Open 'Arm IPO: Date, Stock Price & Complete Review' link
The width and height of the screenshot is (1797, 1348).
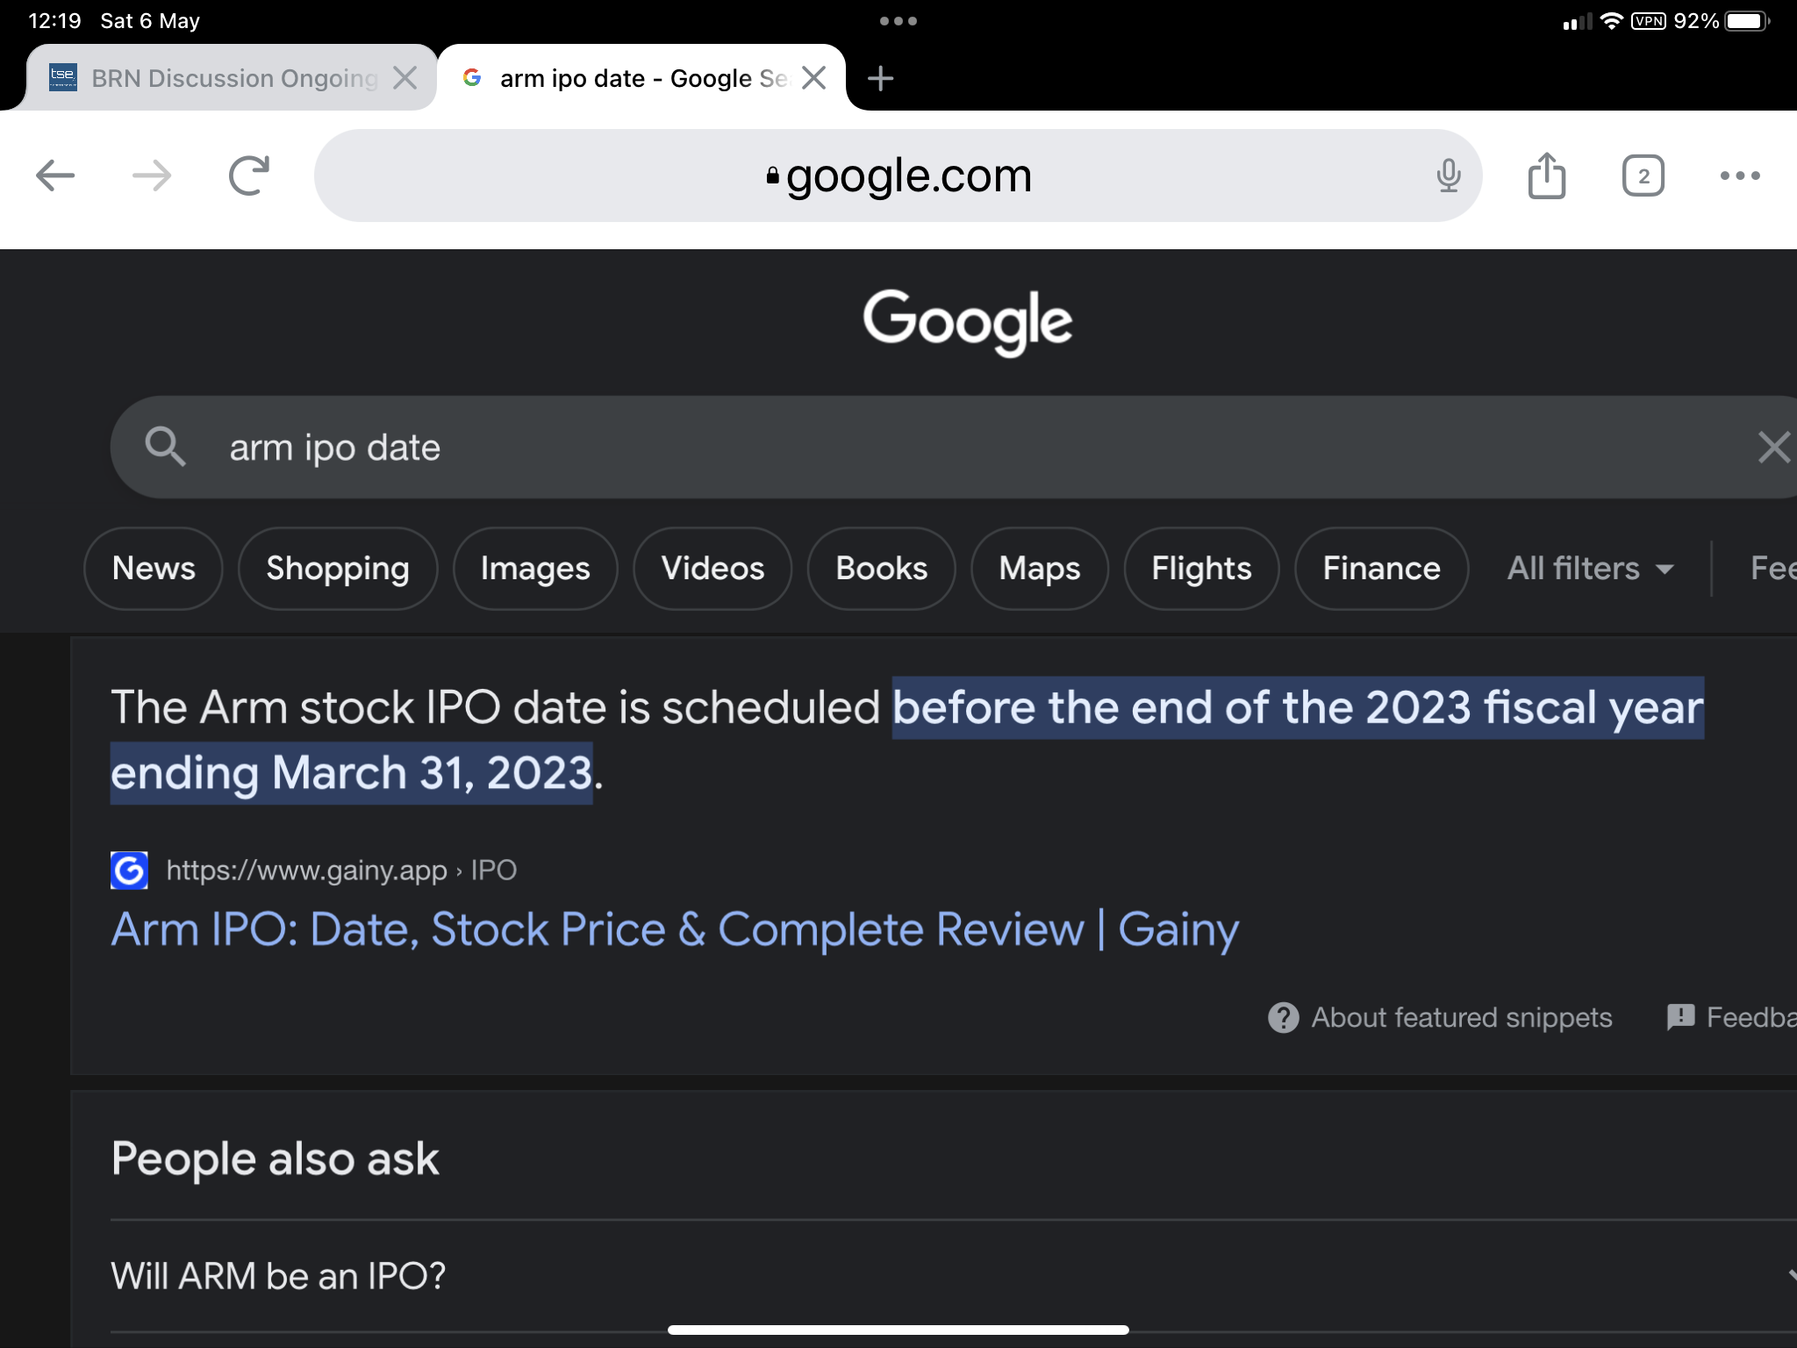tap(675, 929)
